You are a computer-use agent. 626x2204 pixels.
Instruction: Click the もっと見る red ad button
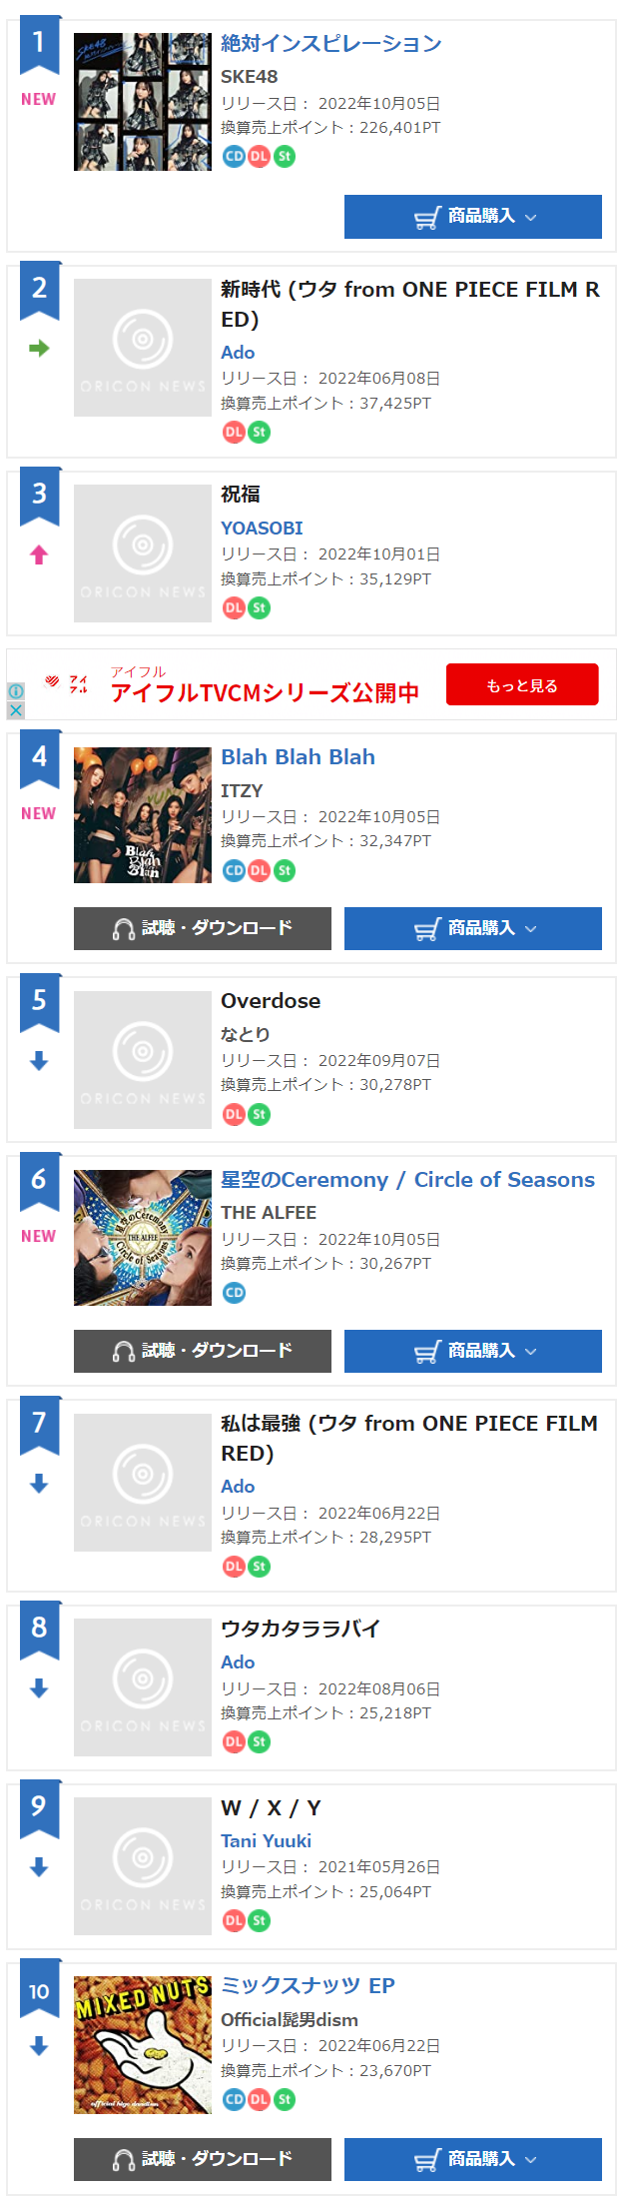[522, 684]
